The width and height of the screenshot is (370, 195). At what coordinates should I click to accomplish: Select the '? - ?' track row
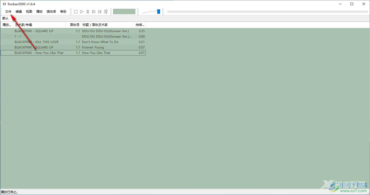[x=73, y=36]
